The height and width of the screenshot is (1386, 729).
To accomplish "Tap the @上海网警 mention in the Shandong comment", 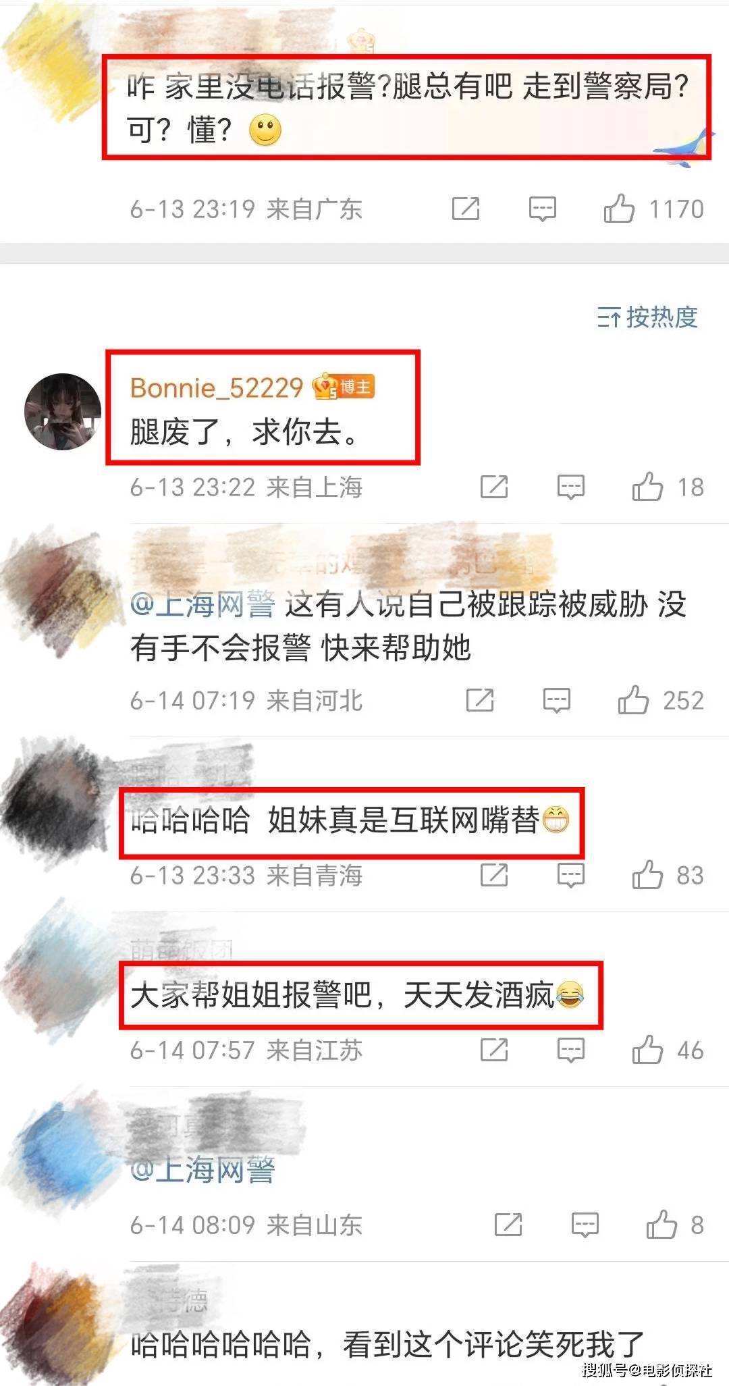I will 202,1169.
